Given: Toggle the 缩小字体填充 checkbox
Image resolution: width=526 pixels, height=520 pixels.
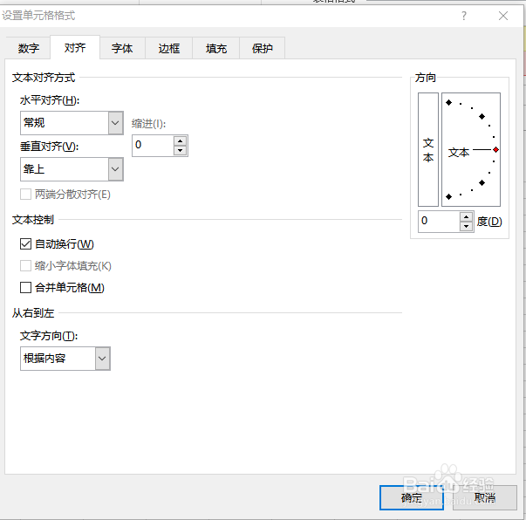Looking at the screenshot, I should 26,266.
